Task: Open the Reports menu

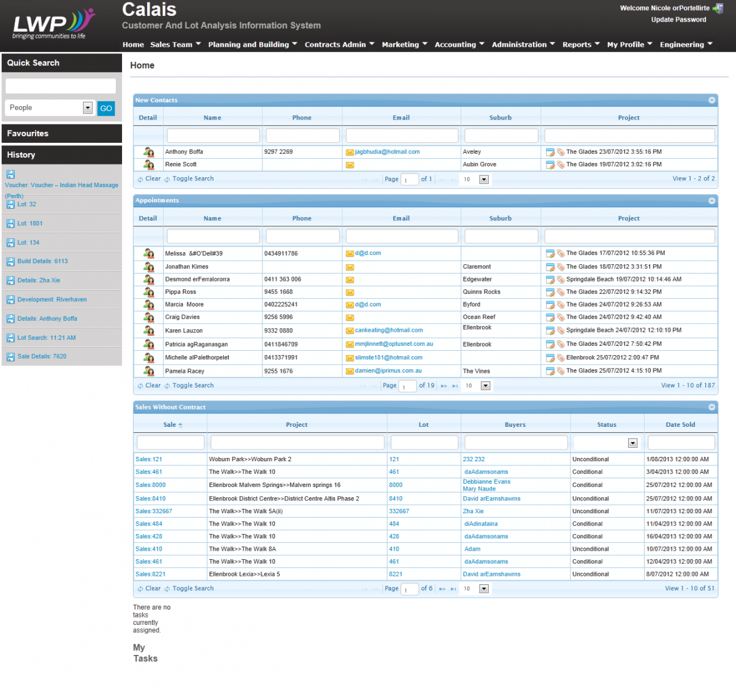Action: (x=580, y=45)
